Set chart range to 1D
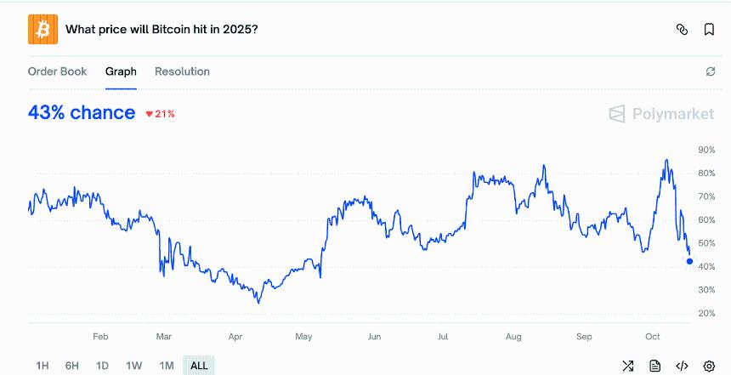 [102, 366]
